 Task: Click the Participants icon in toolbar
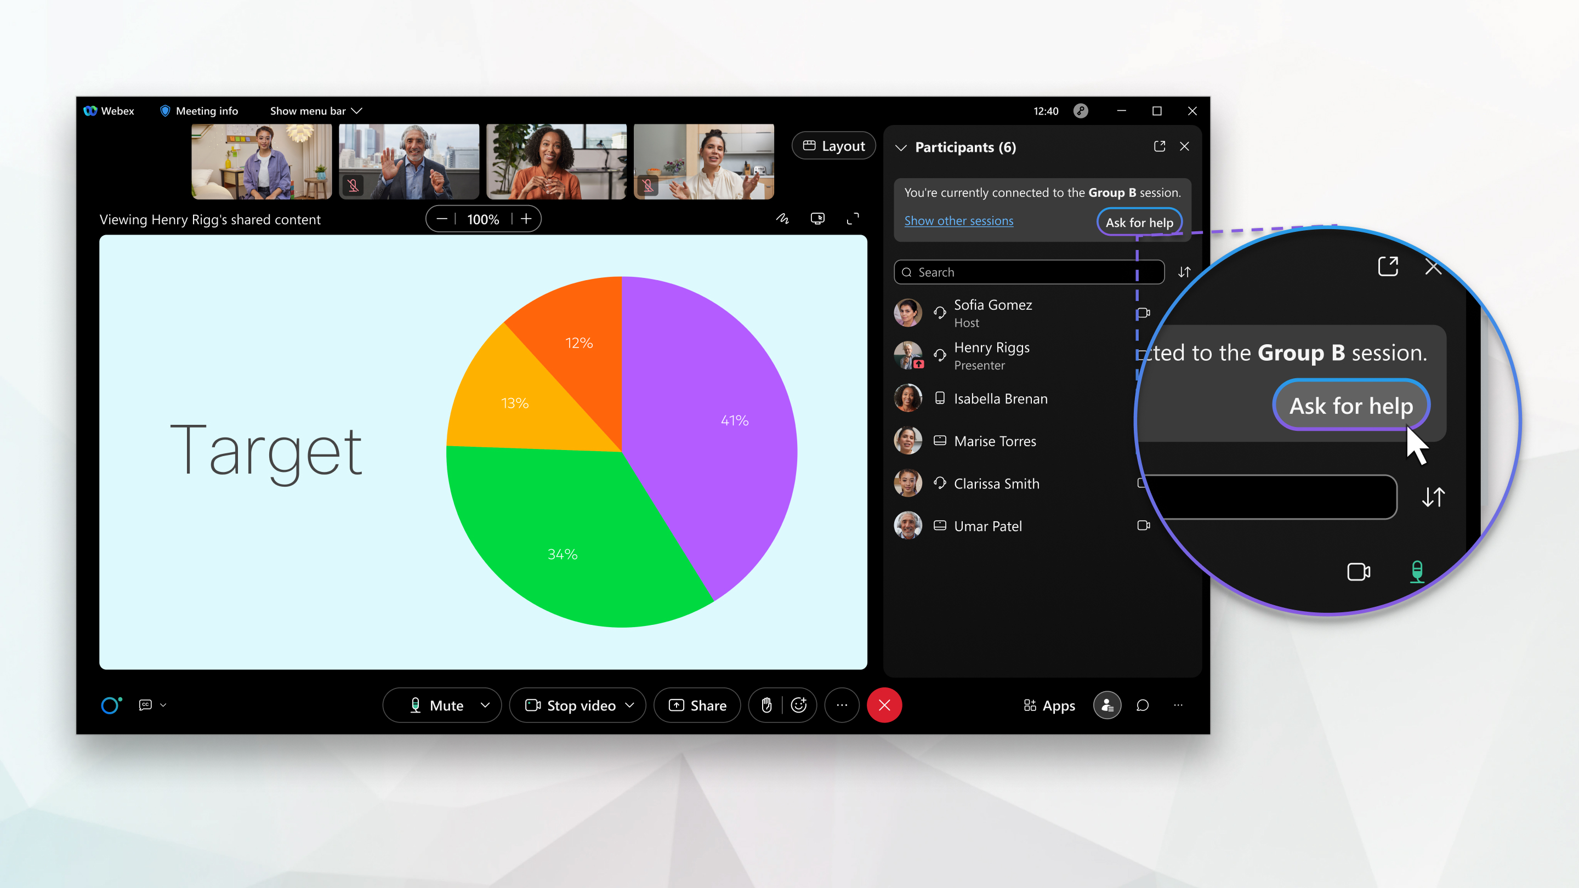(1107, 705)
